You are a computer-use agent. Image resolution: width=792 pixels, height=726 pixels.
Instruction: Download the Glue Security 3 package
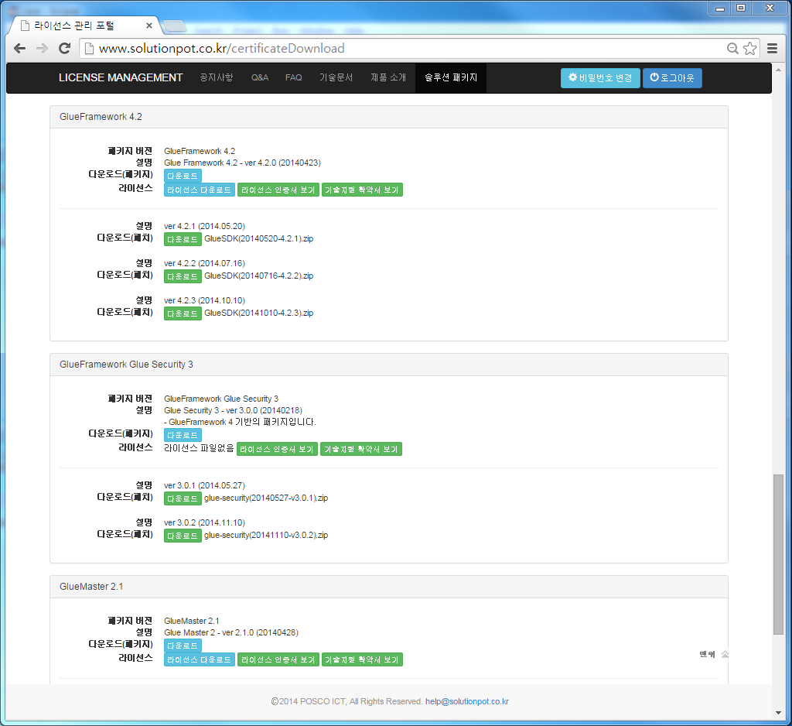[x=183, y=435]
